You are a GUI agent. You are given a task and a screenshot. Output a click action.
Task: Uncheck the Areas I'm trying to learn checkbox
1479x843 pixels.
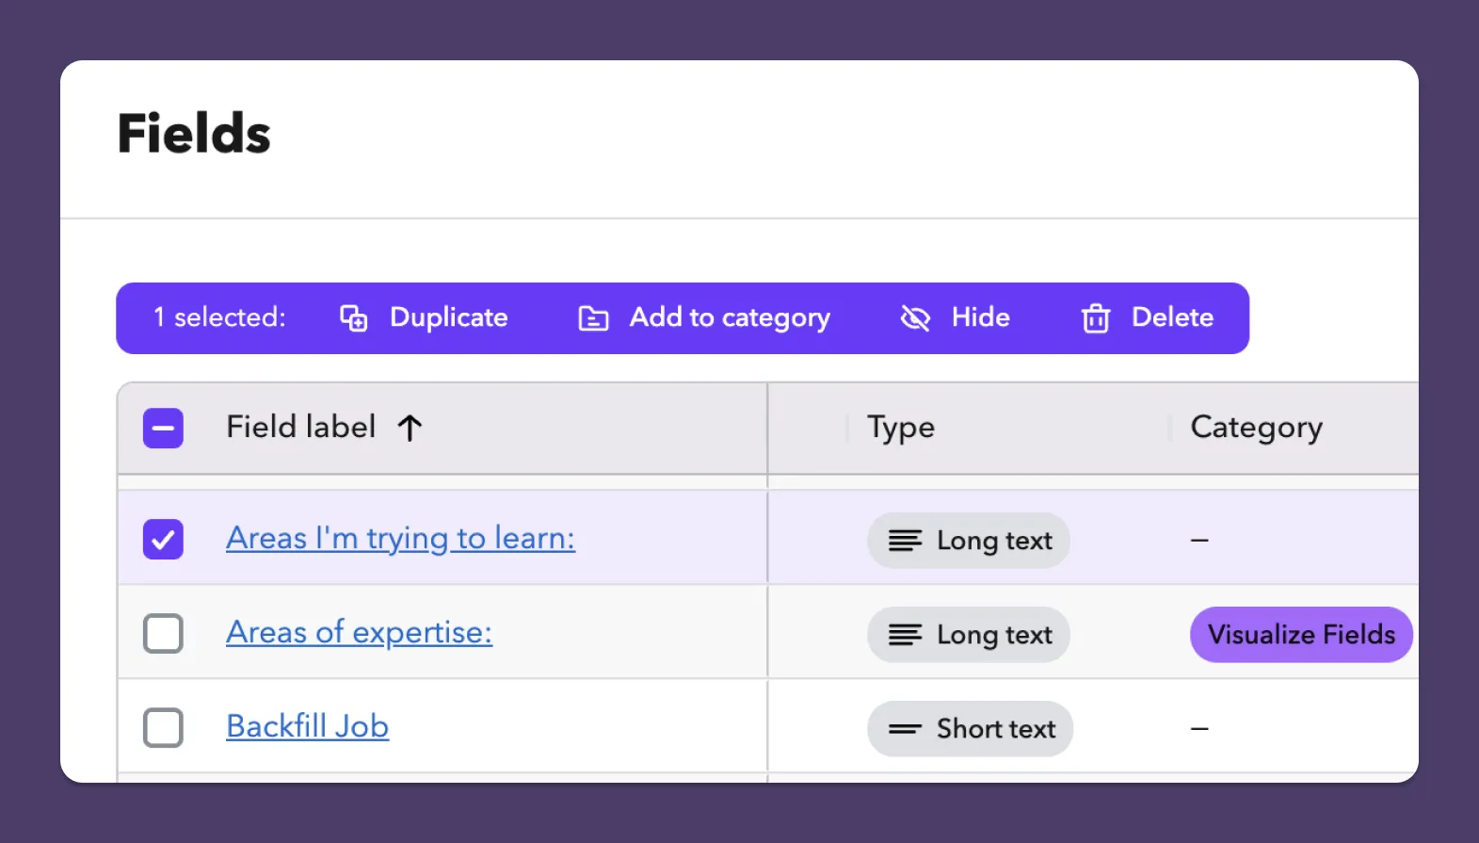(163, 540)
